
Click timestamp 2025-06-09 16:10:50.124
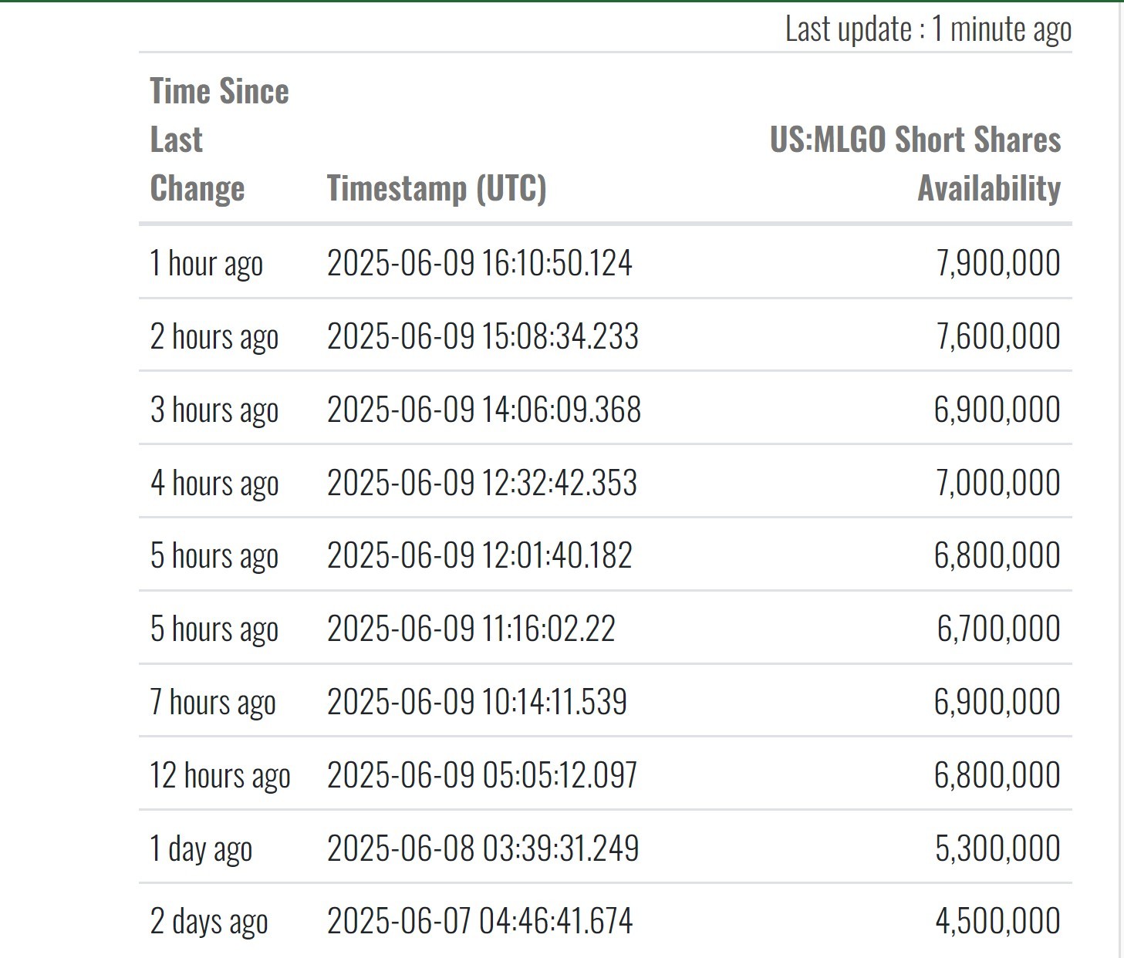pyautogui.click(x=480, y=263)
